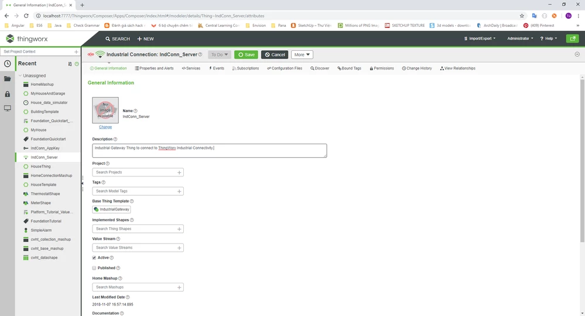The height and width of the screenshot is (316, 585).
Task: Click the NEW button in top bar
Action: coord(145,39)
